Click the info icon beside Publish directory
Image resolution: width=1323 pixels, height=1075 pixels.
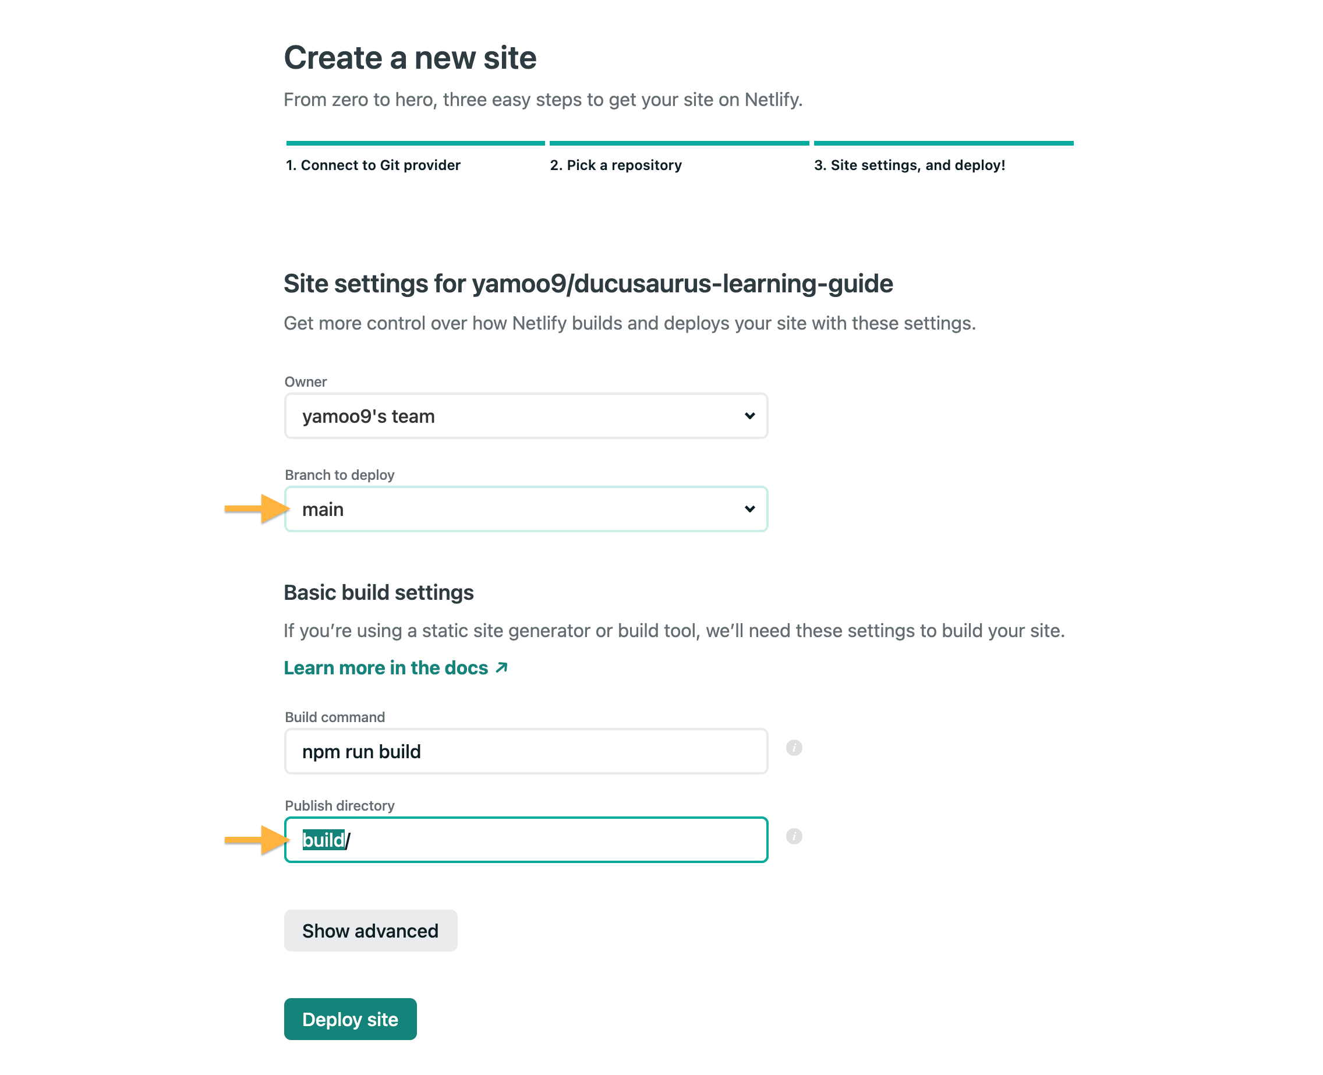[794, 837]
